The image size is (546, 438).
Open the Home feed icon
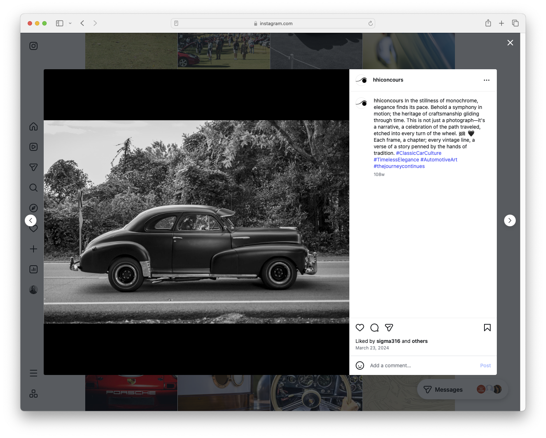pos(33,126)
